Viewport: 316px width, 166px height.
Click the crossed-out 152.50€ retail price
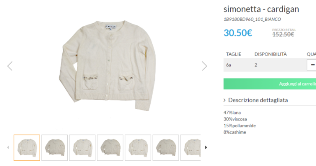tap(283, 34)
